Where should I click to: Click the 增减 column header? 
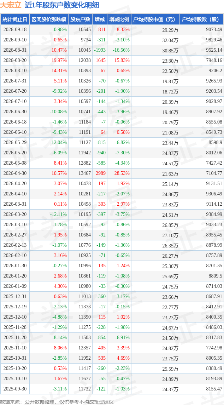(100, 19)
